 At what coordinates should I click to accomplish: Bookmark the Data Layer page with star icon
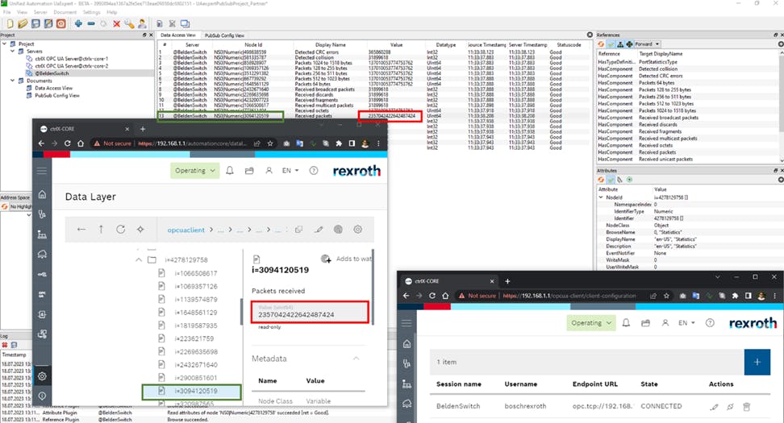click(x=270, y=143)
